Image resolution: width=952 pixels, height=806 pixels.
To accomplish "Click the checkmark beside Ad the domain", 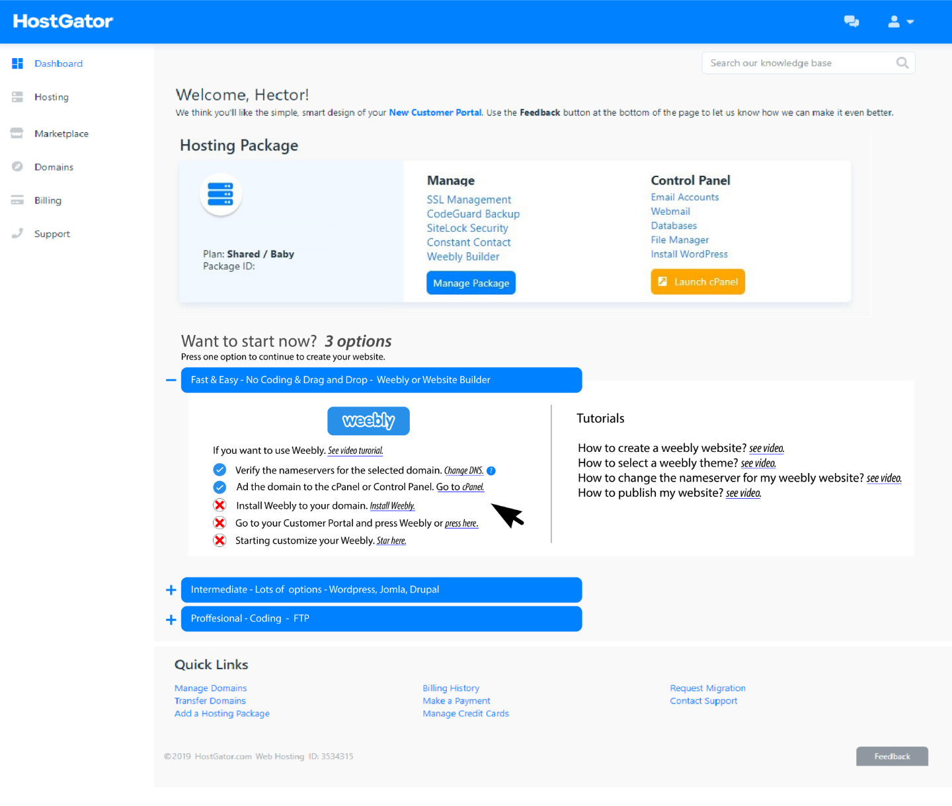I will (219, 487).
